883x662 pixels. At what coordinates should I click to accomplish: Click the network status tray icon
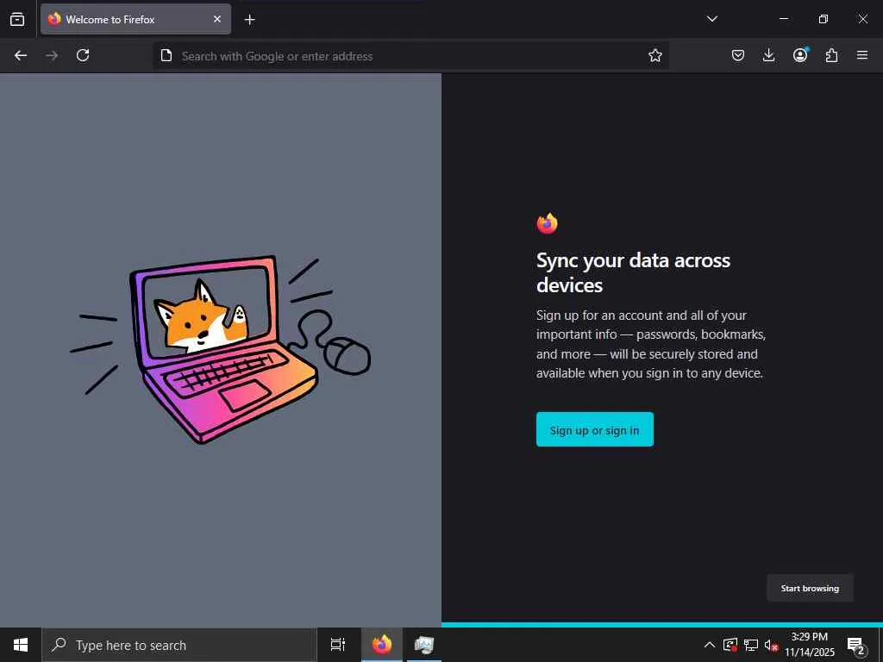[x=751, y=645]
